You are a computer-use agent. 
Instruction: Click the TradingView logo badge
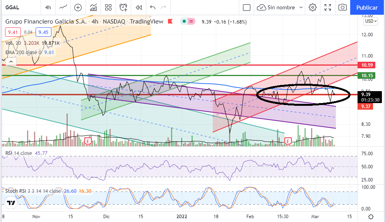11,203
